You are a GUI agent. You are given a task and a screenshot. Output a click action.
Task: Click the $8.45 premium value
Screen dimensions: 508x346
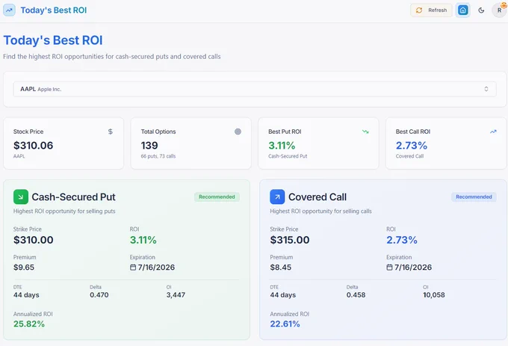(281, 268)
